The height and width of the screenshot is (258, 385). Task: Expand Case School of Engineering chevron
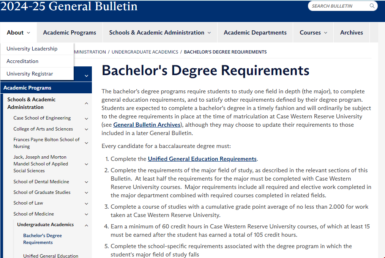click(x=87, y=118)
